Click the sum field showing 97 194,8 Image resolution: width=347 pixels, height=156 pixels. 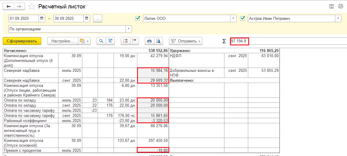239,41
